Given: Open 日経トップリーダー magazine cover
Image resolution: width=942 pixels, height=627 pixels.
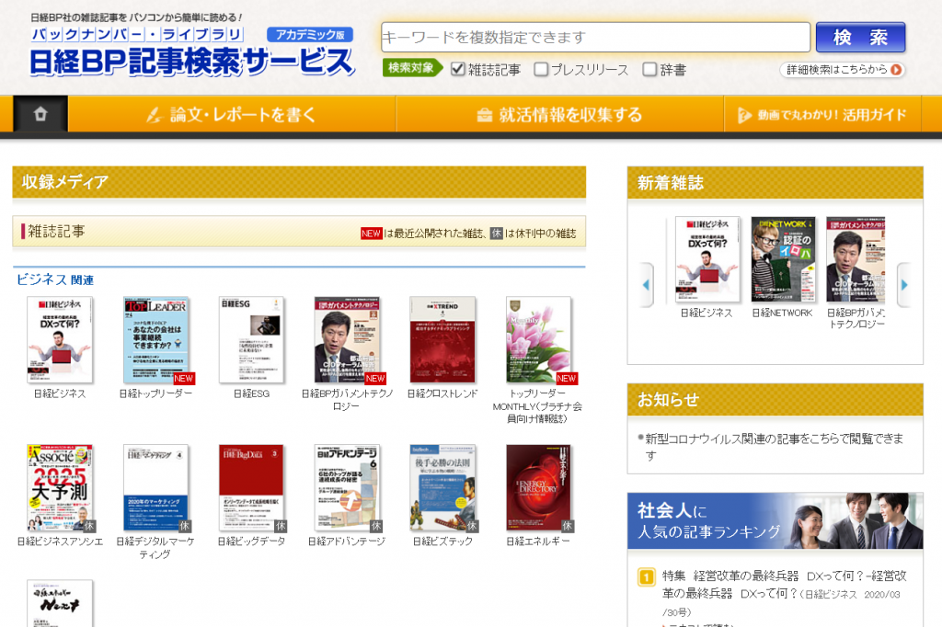Looking at the screenshot, I should (155, 340).
